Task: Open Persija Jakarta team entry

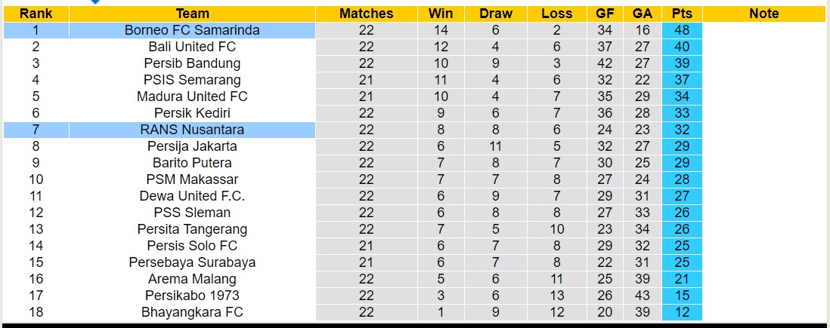Action: (192, 146)
